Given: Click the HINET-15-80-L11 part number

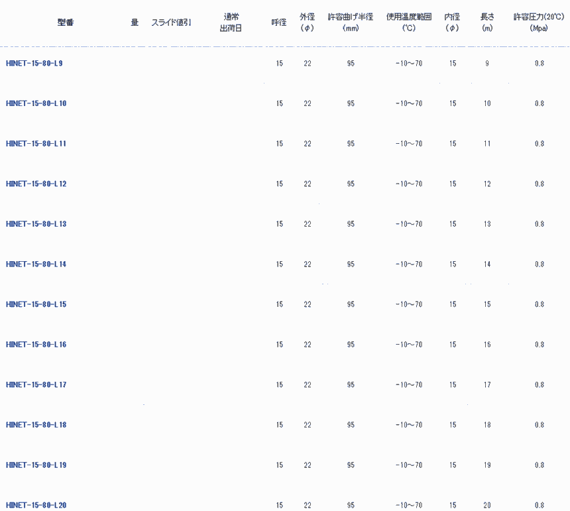Looking at the screenshot, I should pyautogui.click(x=36, y=144).
